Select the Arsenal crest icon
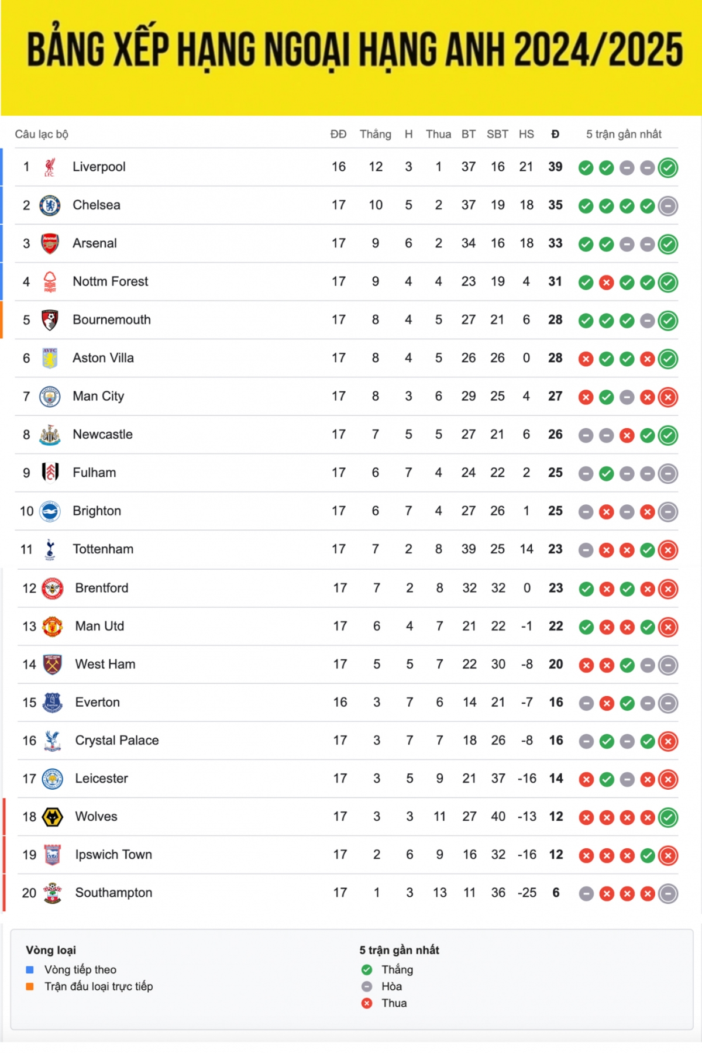Screen dimensions: 702x1053 click(50, 243)
